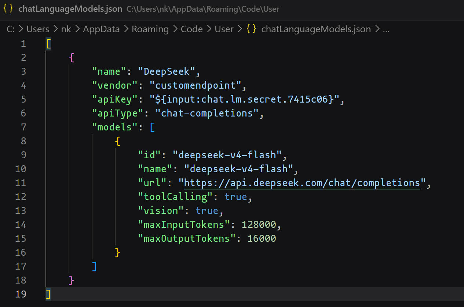Click the "apiType" key on line 6

click(118, 113)
